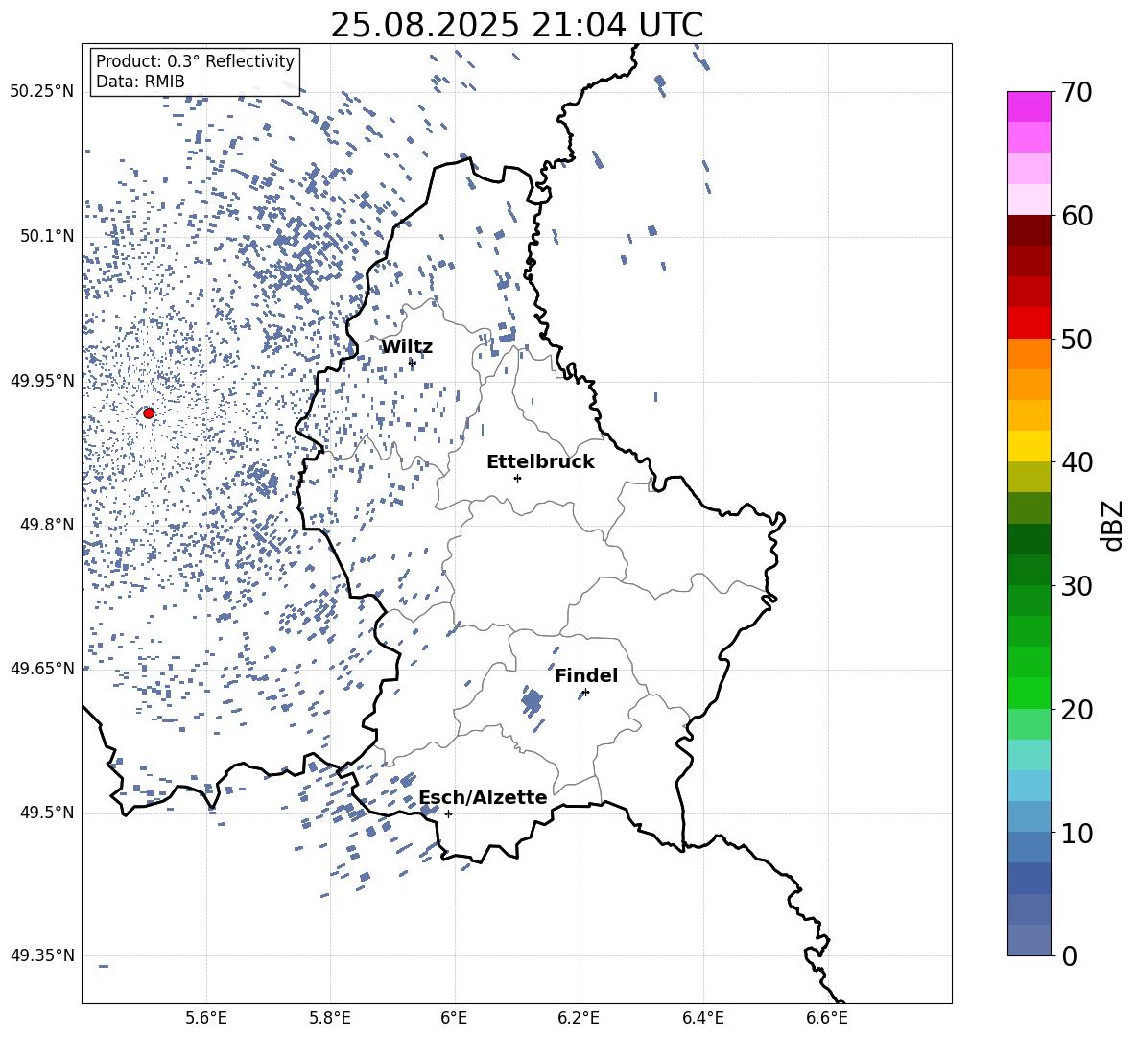Click the 50.1°N latitude tick label
This screenshot has width=1136, height=1037.
(x=47, y=237)
